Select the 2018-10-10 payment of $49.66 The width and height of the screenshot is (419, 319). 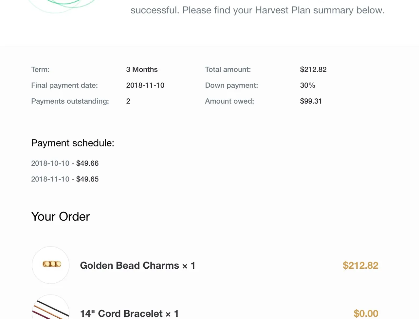tap(65, 163)
